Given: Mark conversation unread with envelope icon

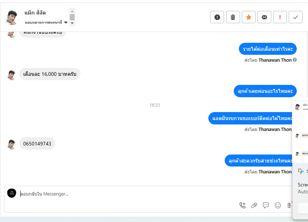Looking at the screenshot, I should [x=264, y=17].
